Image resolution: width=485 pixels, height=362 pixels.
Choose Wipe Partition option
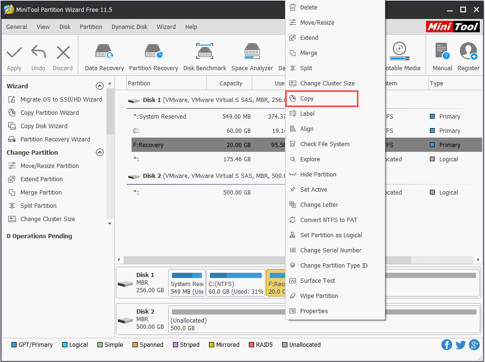tap(335, 296)
